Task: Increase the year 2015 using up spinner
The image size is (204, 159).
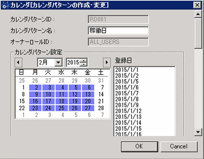Action: coord(84,61)
